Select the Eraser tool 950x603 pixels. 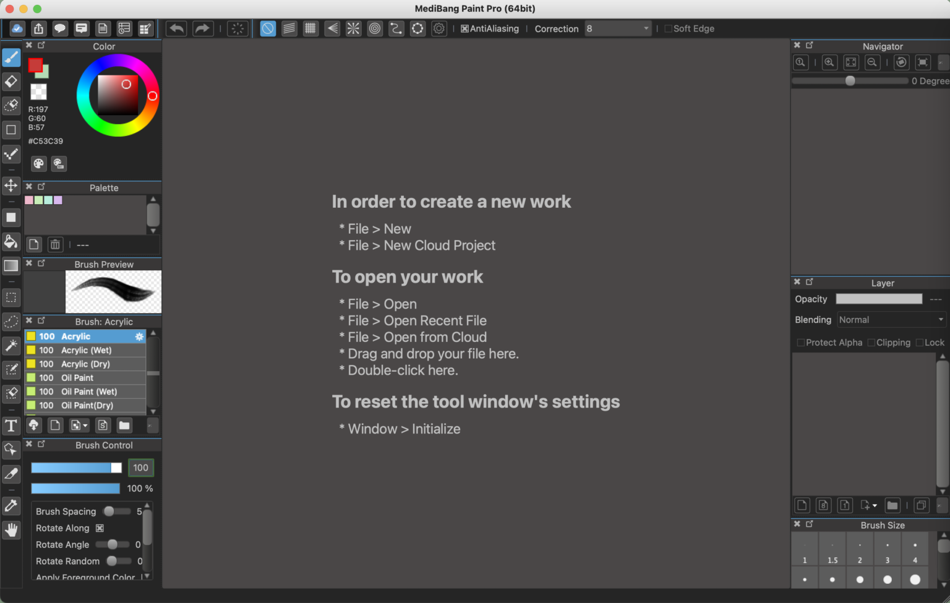11,82
